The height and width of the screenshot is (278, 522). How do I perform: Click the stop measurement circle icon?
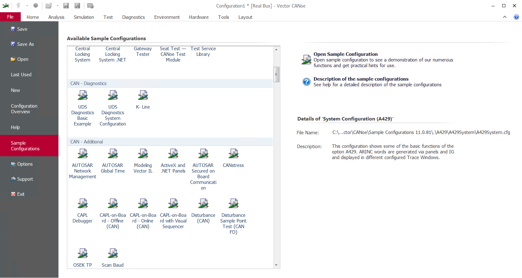point(36,6)
